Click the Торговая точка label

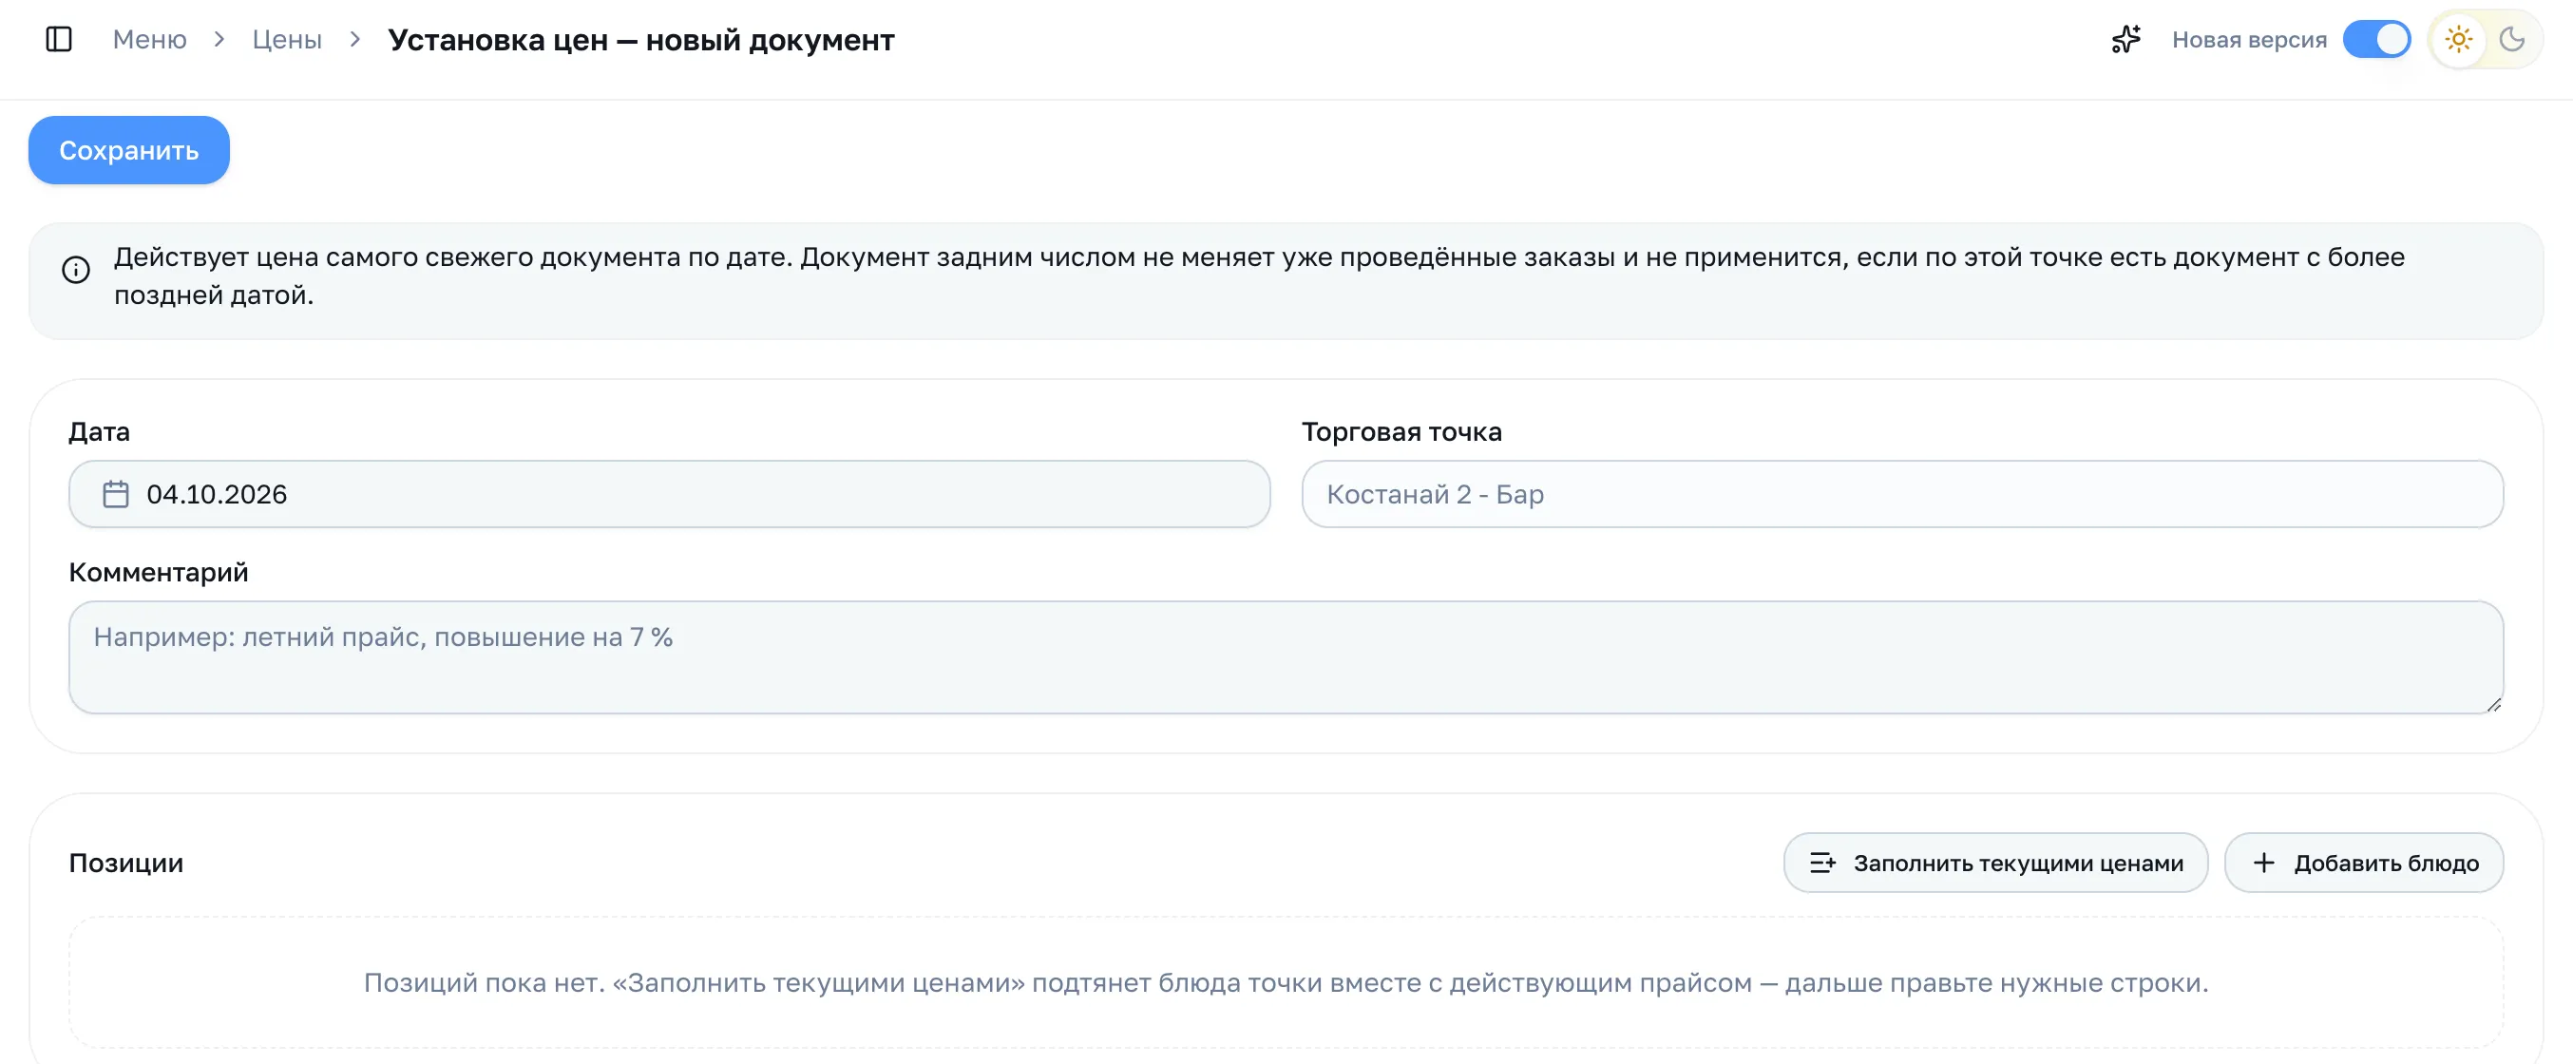click(x=1401, y=431)
